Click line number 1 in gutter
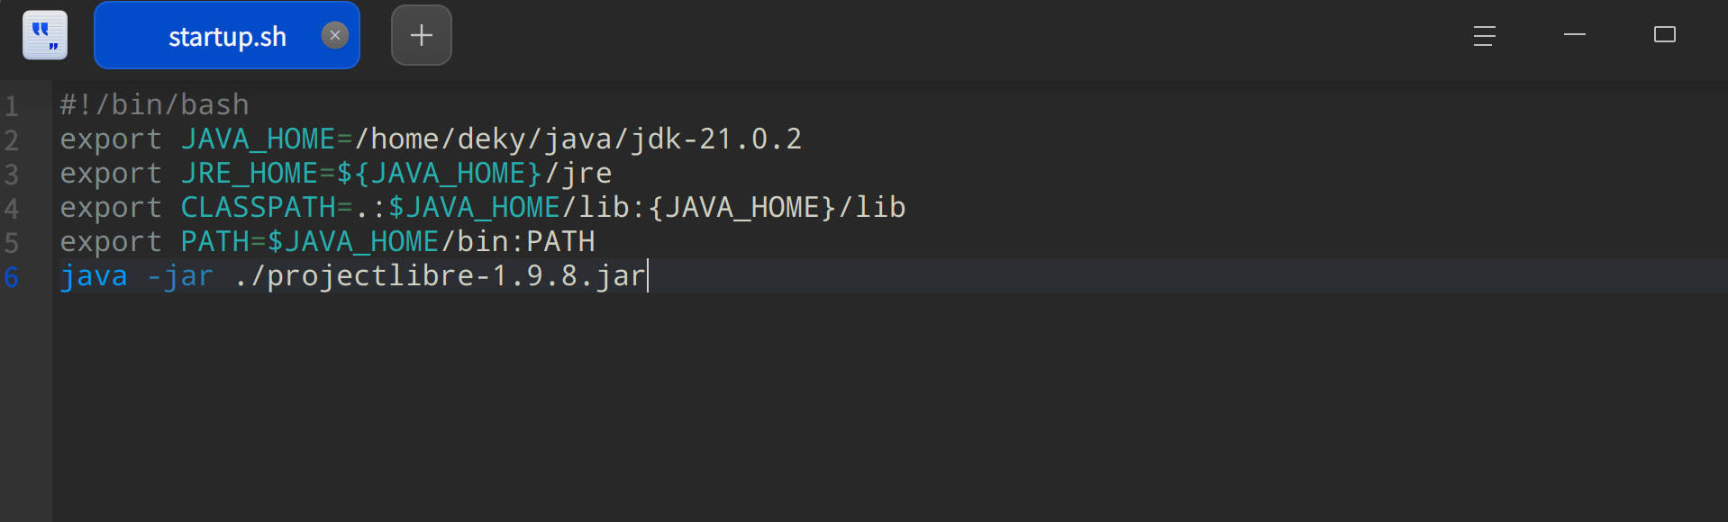The image size is (1728, 522). tap(12, 106)
